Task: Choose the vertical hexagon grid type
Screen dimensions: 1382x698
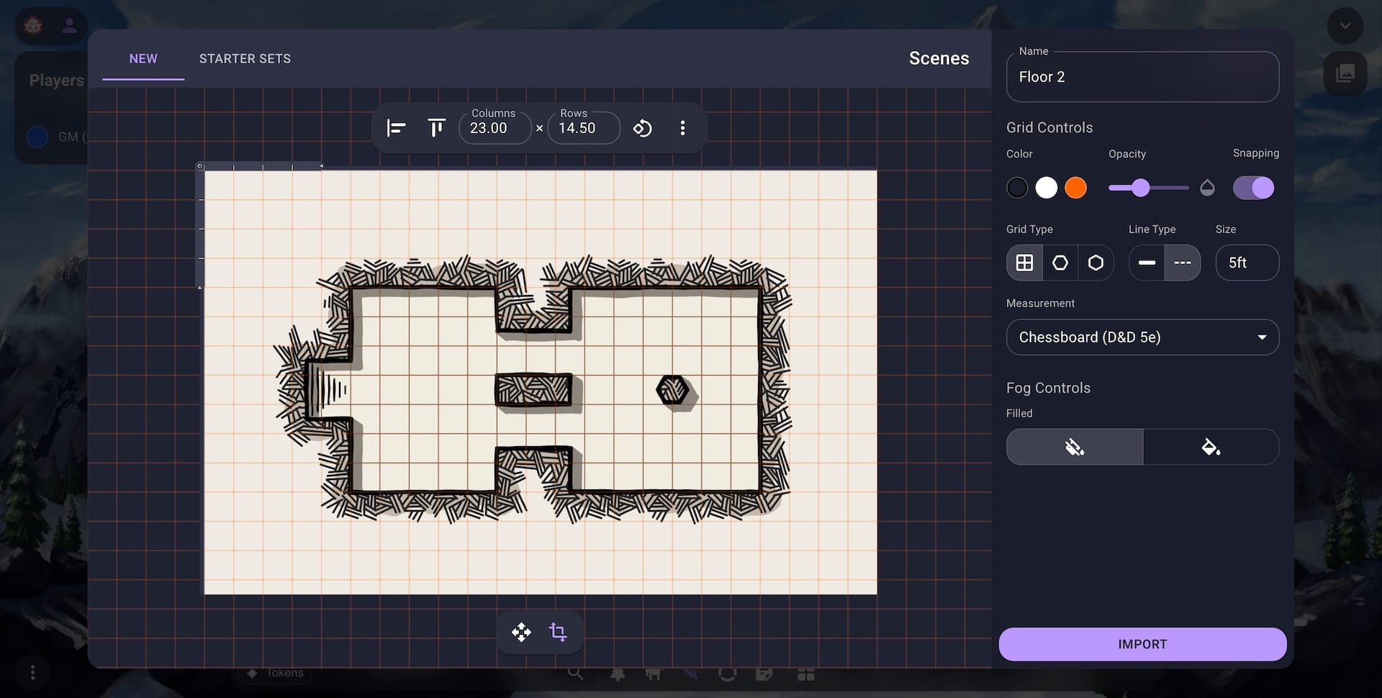Action: [x=1060, y=263]
